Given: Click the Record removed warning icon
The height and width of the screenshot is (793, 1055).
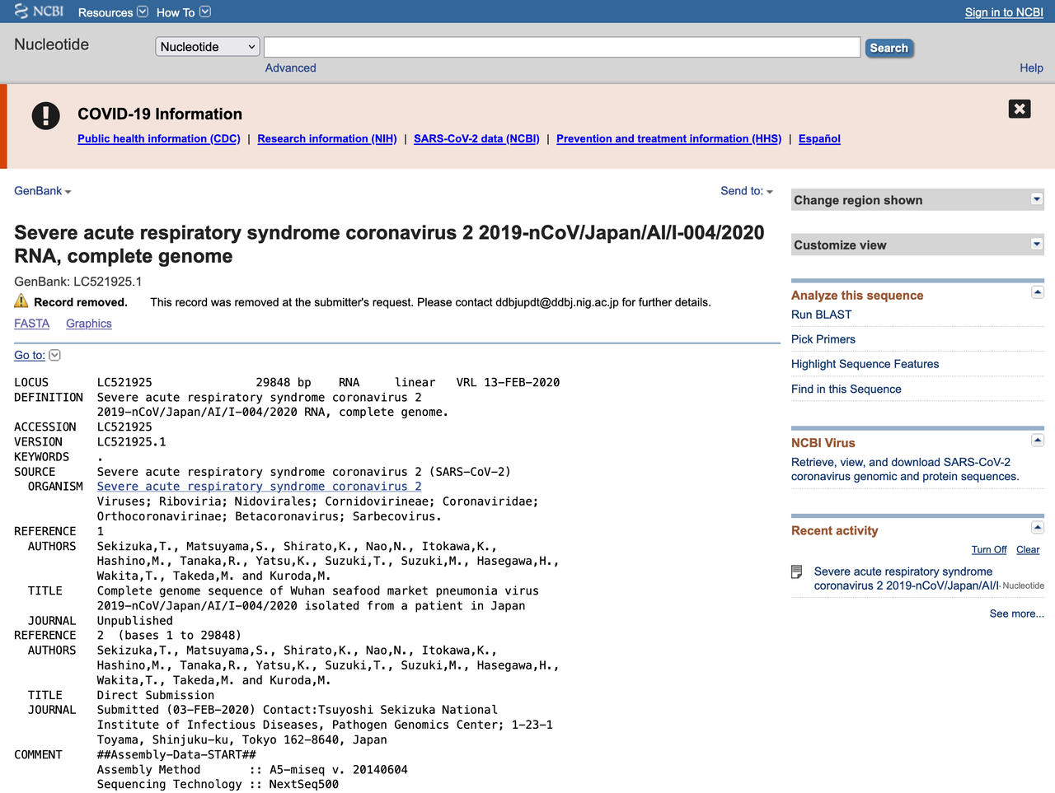Looking at the screenshot, I should click(x=21, y=301).
